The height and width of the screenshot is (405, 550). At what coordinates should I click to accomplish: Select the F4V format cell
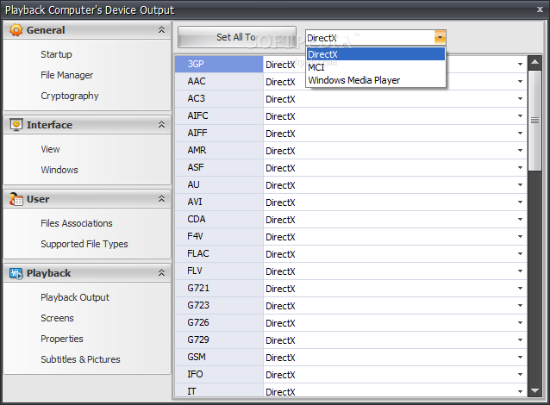pos(219,237)
